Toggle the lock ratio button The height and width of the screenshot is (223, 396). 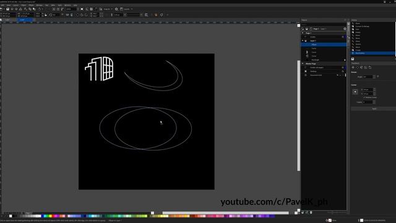(46, 15)
